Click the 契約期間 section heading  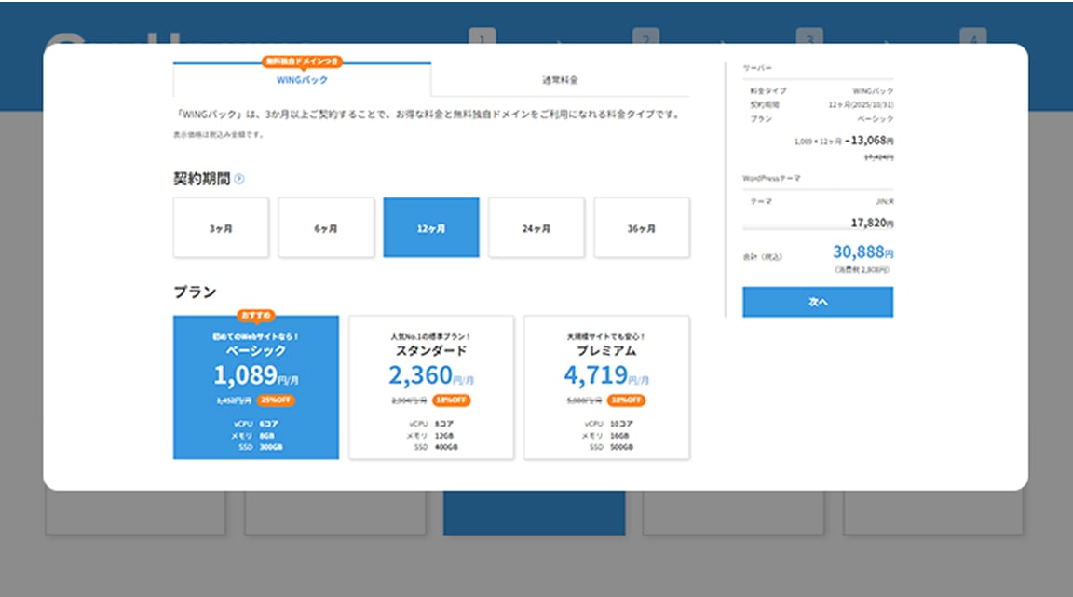(202, 179)
